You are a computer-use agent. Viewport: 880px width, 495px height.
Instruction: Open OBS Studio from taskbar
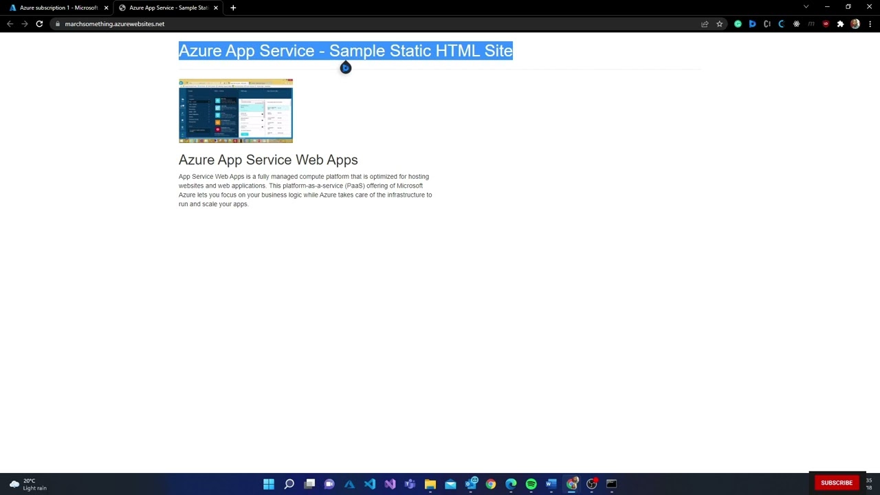(591, 484)
